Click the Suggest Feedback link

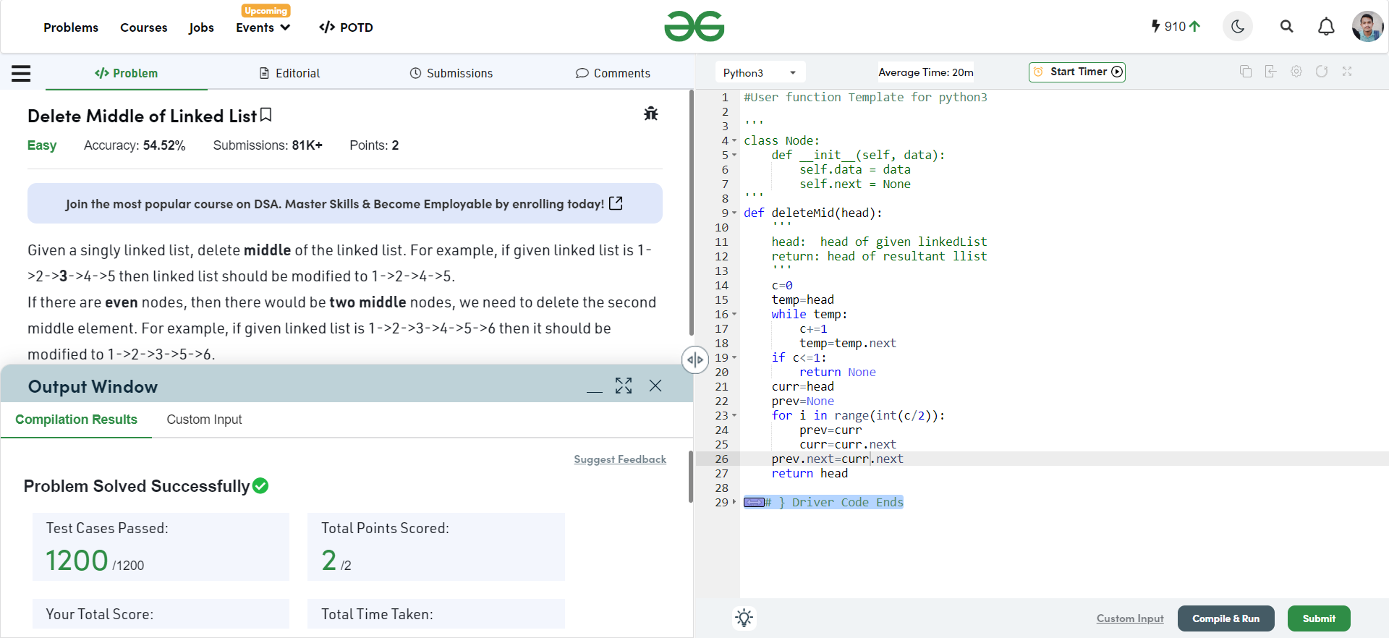pos(620,459)
